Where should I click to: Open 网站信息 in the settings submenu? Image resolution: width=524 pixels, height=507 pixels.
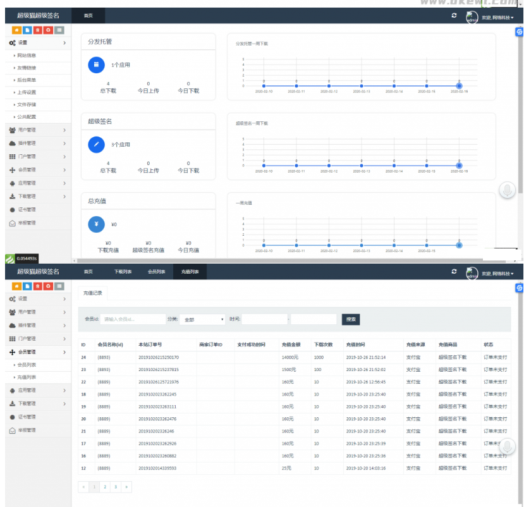click(x=27, y=56)
